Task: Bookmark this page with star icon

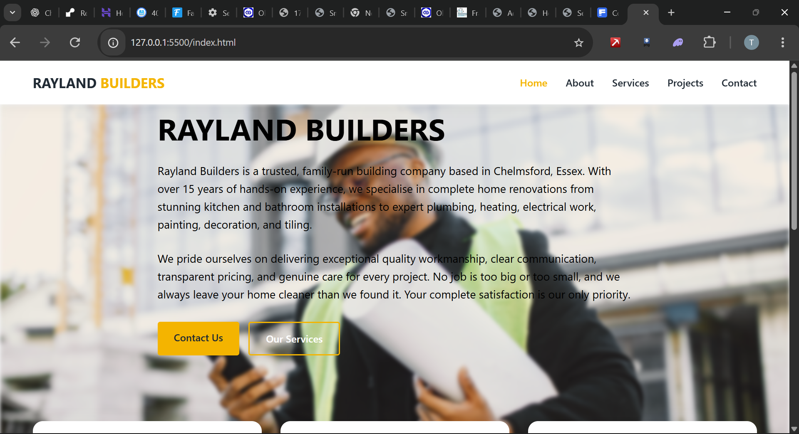Action: pos(579,42)
